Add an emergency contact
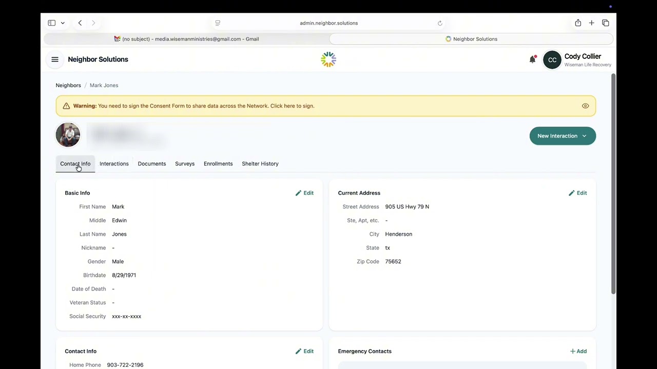 (x=578, y=352)
